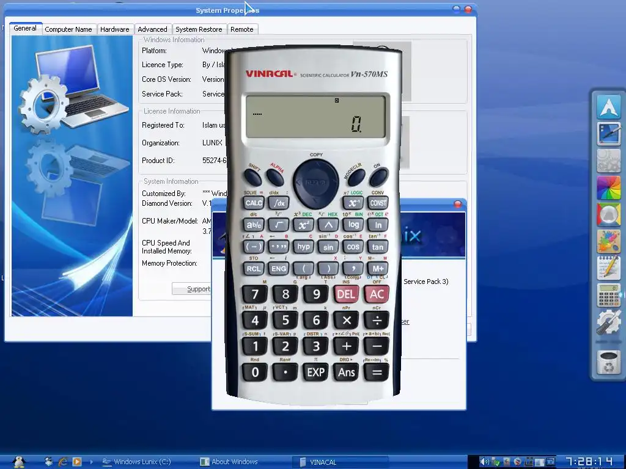Click the negative (−) sign key

[x=254, y=247]
